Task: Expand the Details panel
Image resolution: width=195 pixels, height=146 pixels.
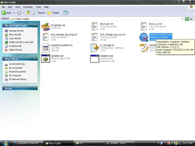Action: click(x=35, y=88)
